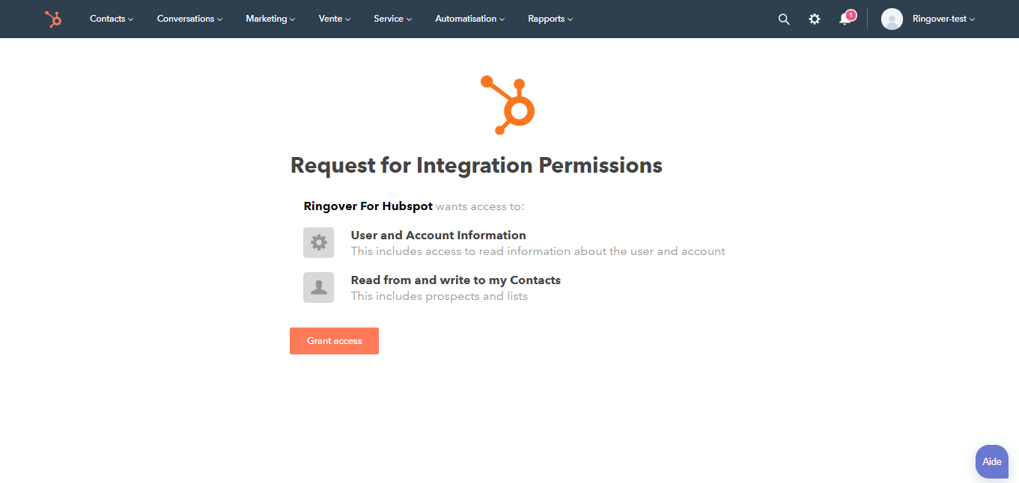Click the HubSpot sprocket logo in navbar
The width and height of the screenshot is (1019, 483).
coord(53,19)
